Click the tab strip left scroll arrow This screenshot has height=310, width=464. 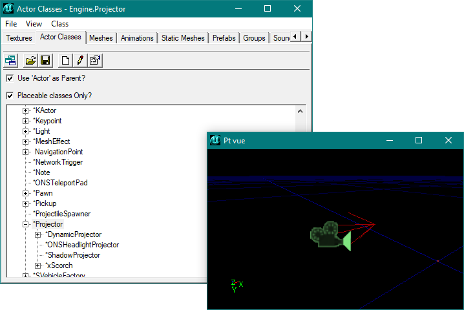click(x=295, y=37)
